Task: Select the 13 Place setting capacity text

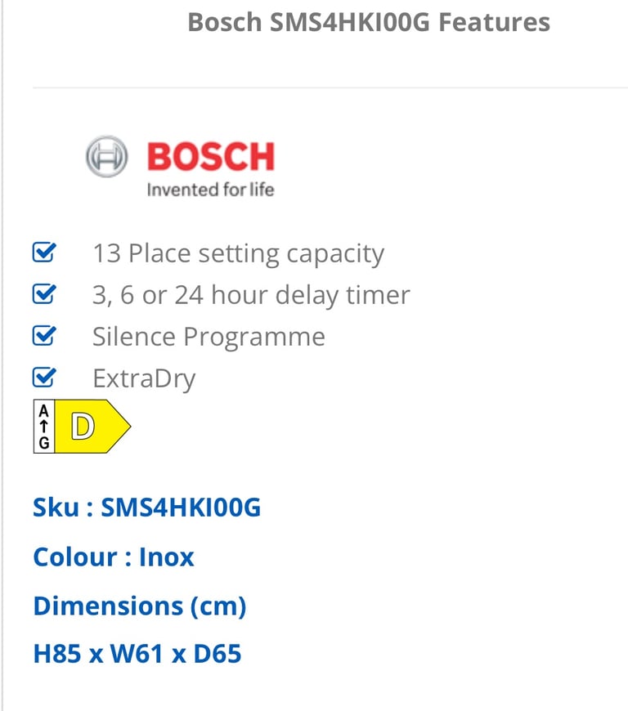Action: (238, 254)
